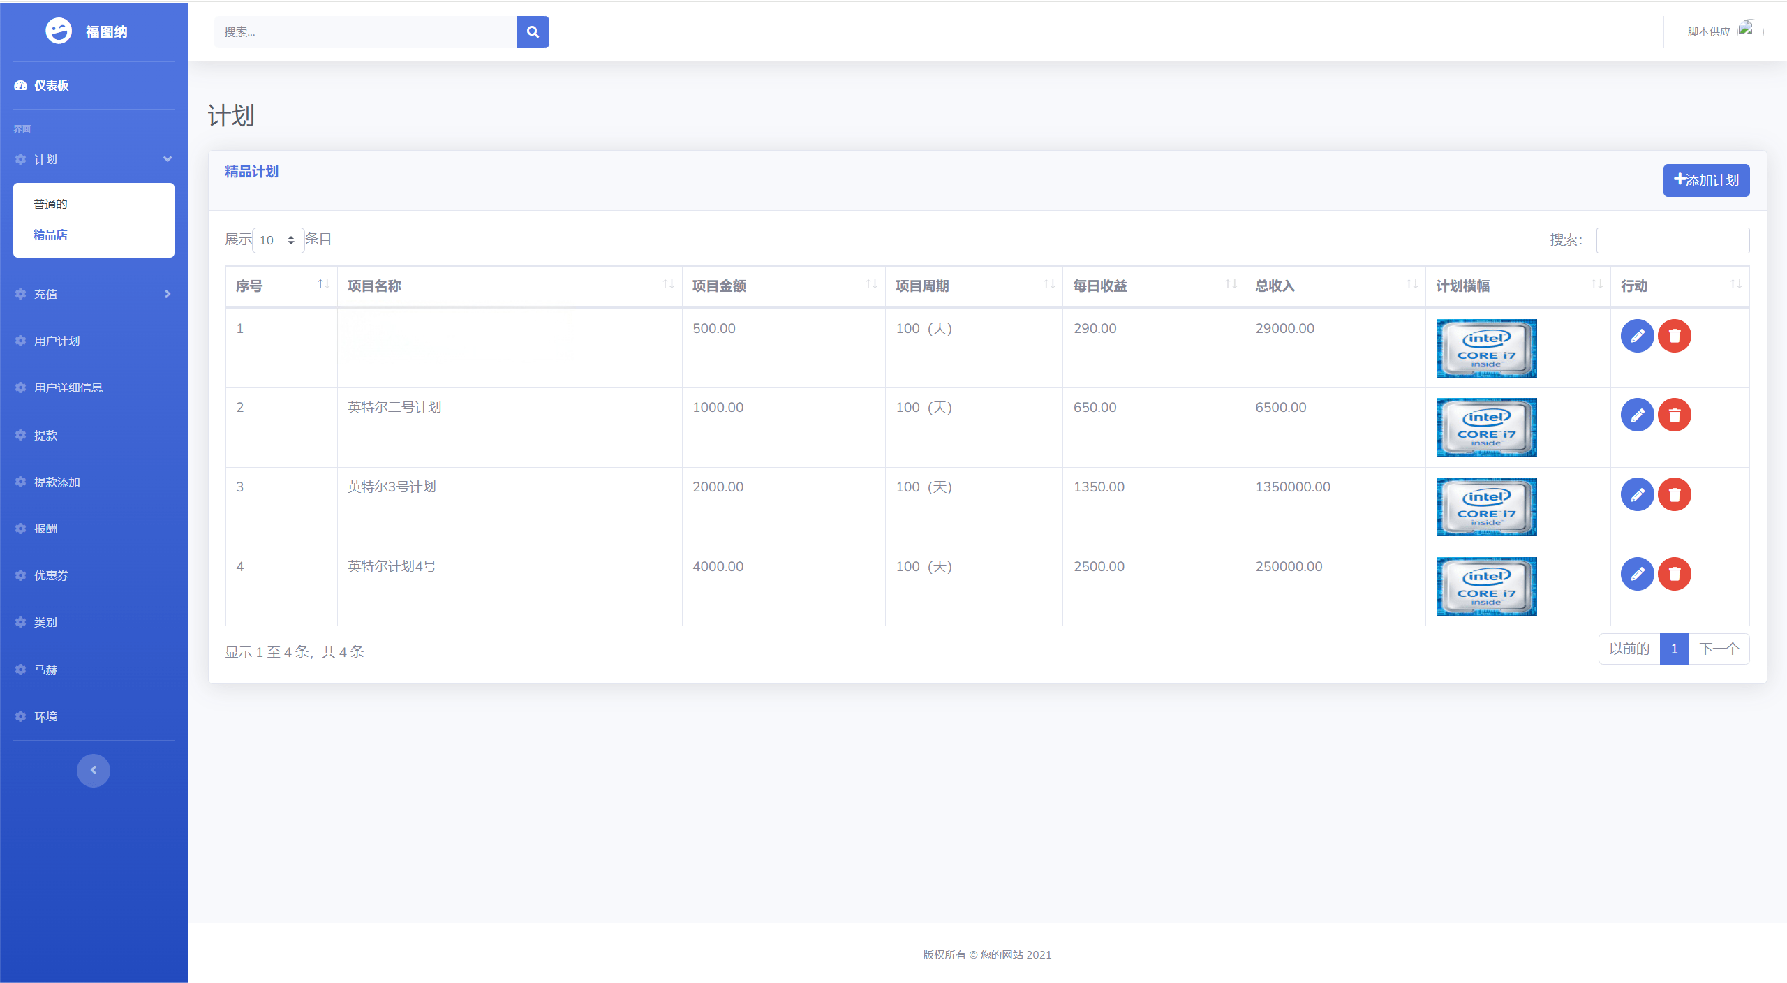Screen dimensions: 1787x983
Task: Delete the first plan row
Action: point(1674,336)
